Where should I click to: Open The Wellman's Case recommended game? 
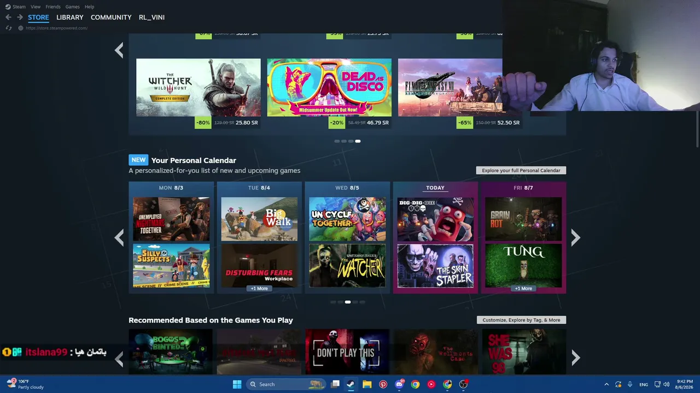(435, 352)
